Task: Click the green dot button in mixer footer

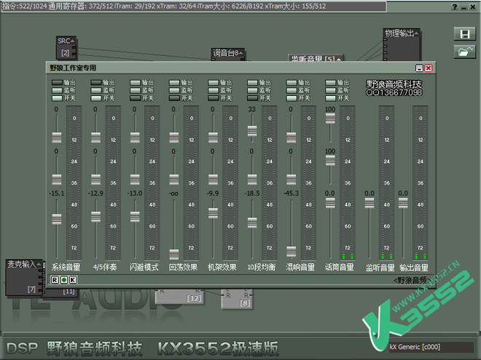Action: (64, 280)
